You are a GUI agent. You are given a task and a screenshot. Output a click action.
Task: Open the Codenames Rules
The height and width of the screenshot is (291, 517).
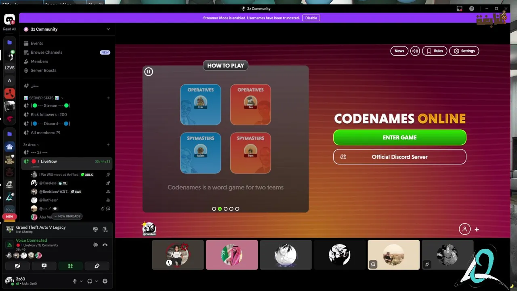pos(435,51)
